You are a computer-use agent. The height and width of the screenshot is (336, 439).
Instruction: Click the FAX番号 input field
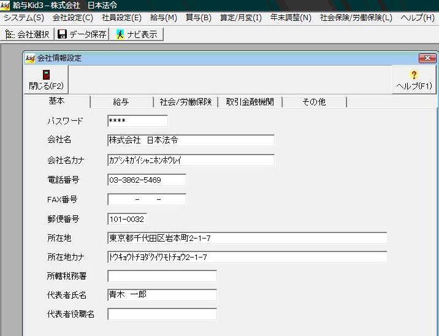[x=147, y=199]
